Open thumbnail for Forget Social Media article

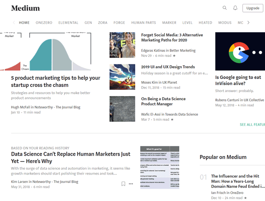coord(122,45)
